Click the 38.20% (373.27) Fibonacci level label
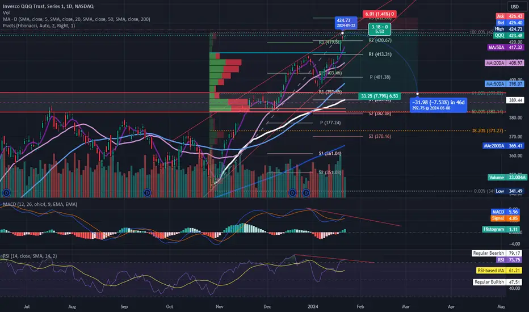Image resolution: width=529 pixels, height=312 pixels. (x=488, y=130)
